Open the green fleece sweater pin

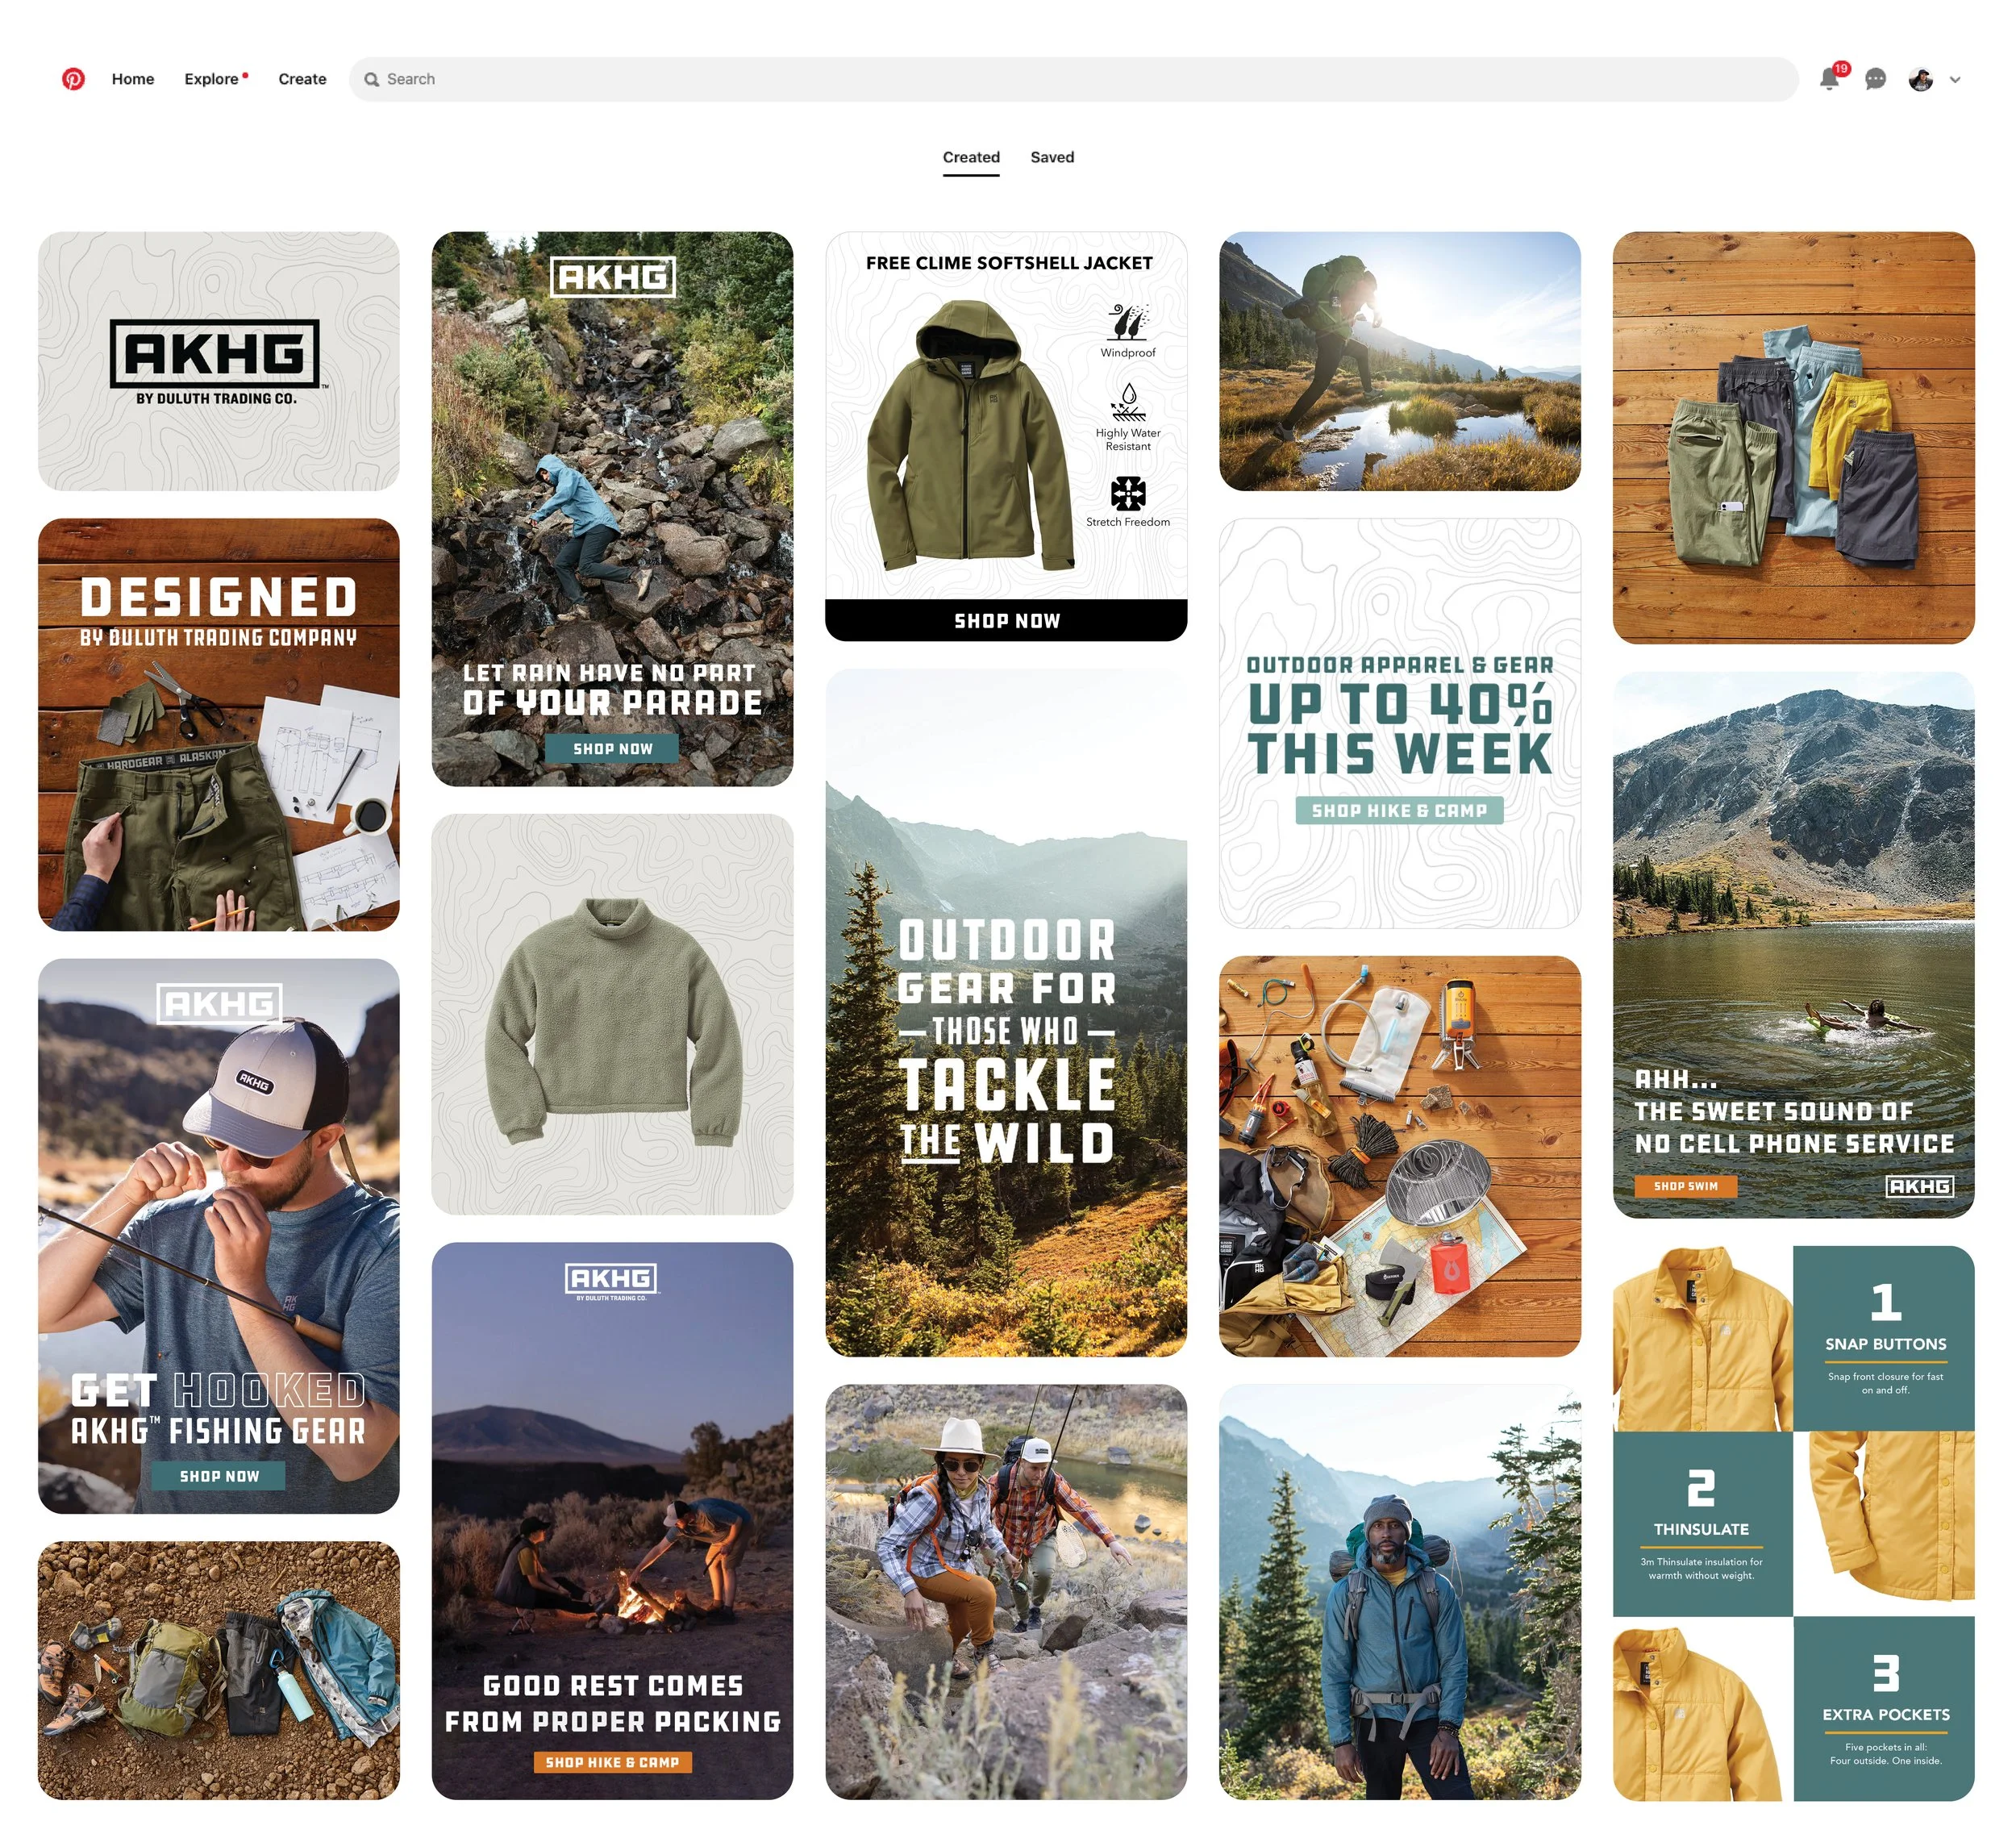pos(612,1014)
